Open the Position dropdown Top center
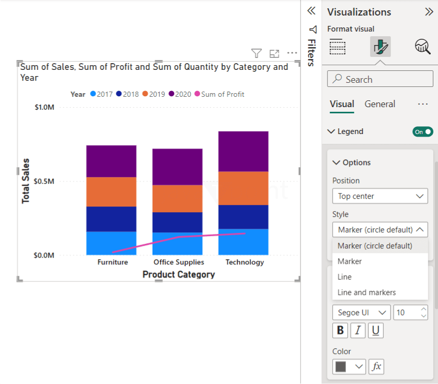This screenshot has width=438, height=384. (x=380, y=196)
